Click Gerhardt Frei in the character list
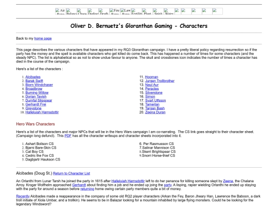The height and width of the screenshot is (209, 278). (x=36, y=104)
